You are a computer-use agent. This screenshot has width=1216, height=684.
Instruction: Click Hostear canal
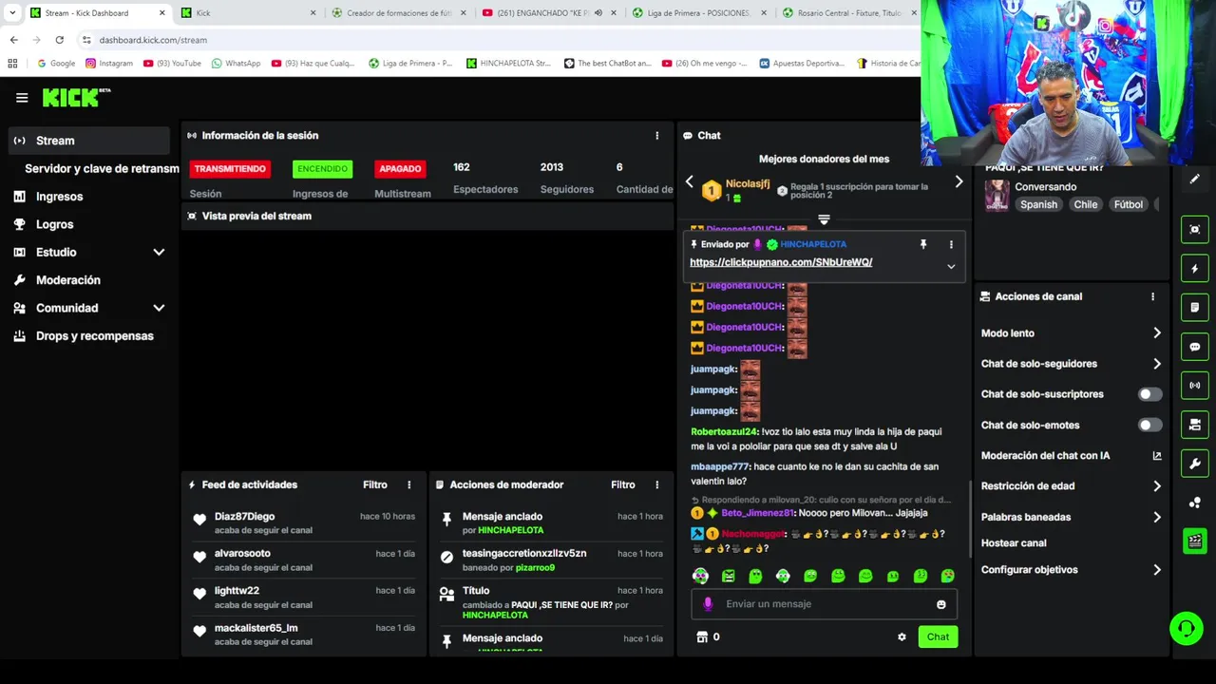coord(1014,543)
